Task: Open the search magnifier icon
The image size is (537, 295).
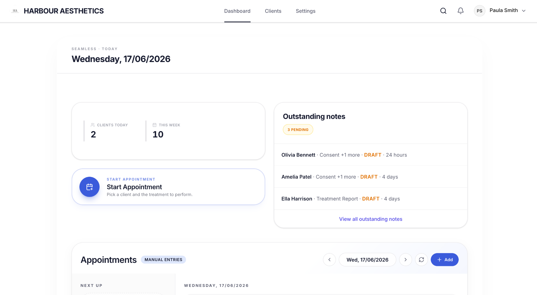Action: pos(443,11)
